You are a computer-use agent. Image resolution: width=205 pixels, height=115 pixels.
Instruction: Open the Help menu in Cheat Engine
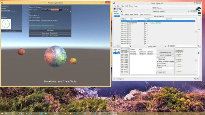[x=135, y=6]
